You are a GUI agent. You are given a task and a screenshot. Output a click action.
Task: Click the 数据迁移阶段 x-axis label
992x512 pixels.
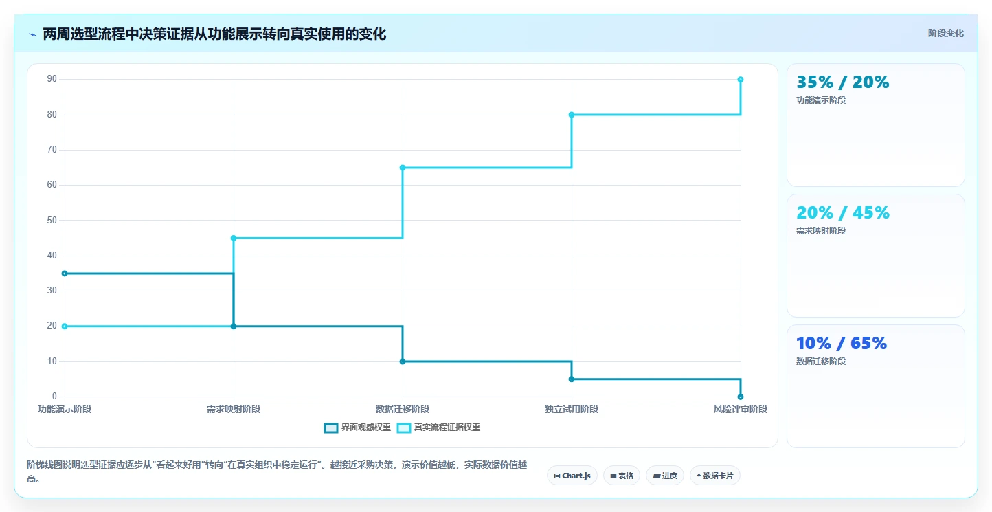[403, 409]
